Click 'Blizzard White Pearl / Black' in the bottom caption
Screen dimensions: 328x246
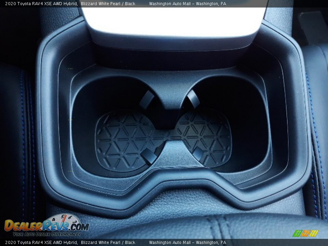(108, 243)
